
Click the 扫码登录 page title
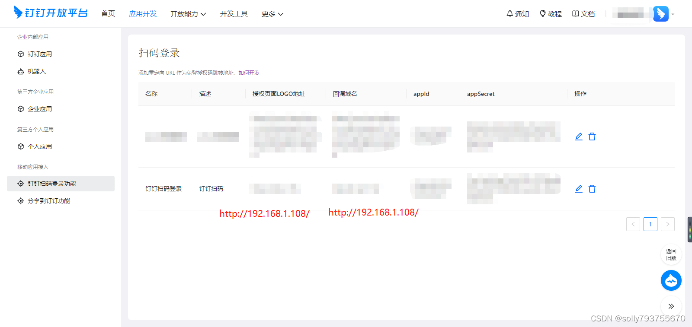pyautogui.click(x=159, y=53)
